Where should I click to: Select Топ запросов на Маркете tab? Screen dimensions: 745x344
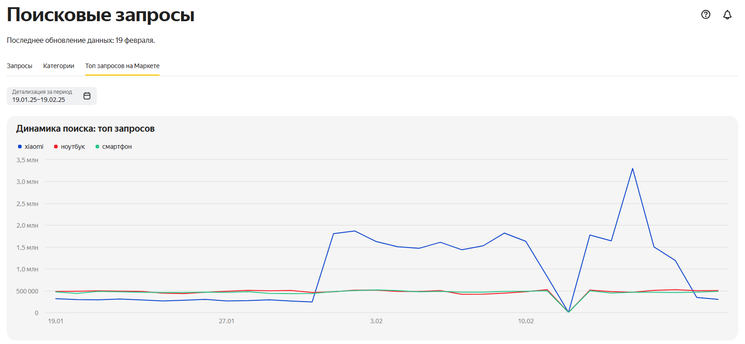[122, 66]
